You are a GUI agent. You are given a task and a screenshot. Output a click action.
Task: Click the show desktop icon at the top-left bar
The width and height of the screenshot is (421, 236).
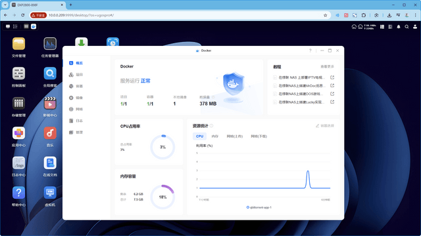tap(8, 26)
